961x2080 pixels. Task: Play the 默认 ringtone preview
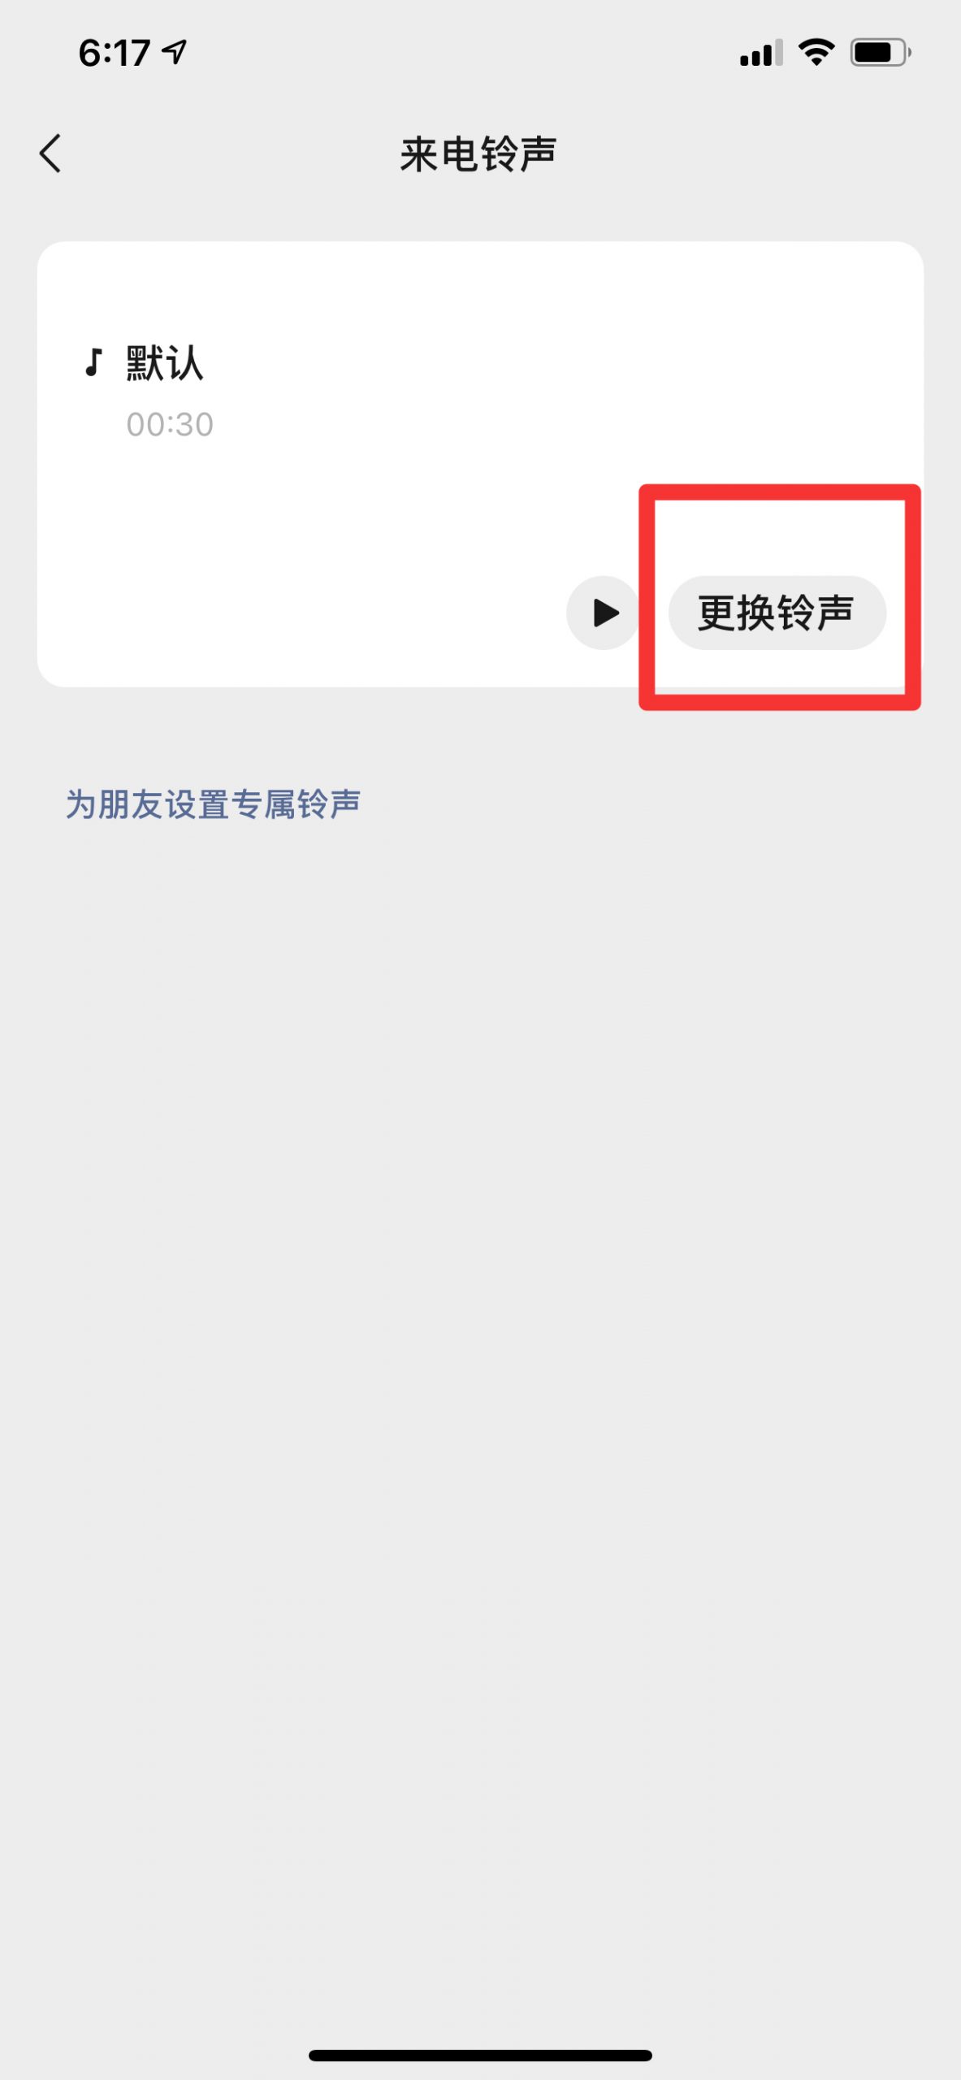pyautogui.click(x=604, y=613)
